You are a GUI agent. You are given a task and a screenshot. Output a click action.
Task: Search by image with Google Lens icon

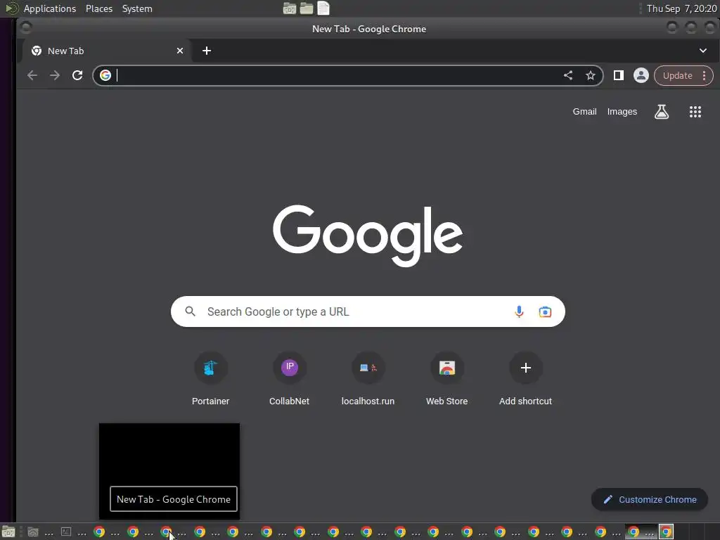pyautogui.click(x=545, y=311)
